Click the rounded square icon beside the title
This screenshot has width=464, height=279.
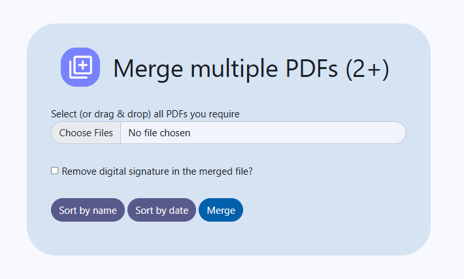click(x=80, y=67)
